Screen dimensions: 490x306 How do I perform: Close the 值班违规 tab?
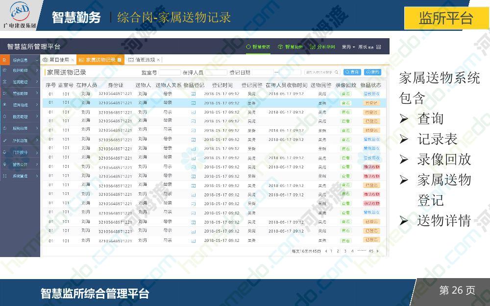(158, 60)
